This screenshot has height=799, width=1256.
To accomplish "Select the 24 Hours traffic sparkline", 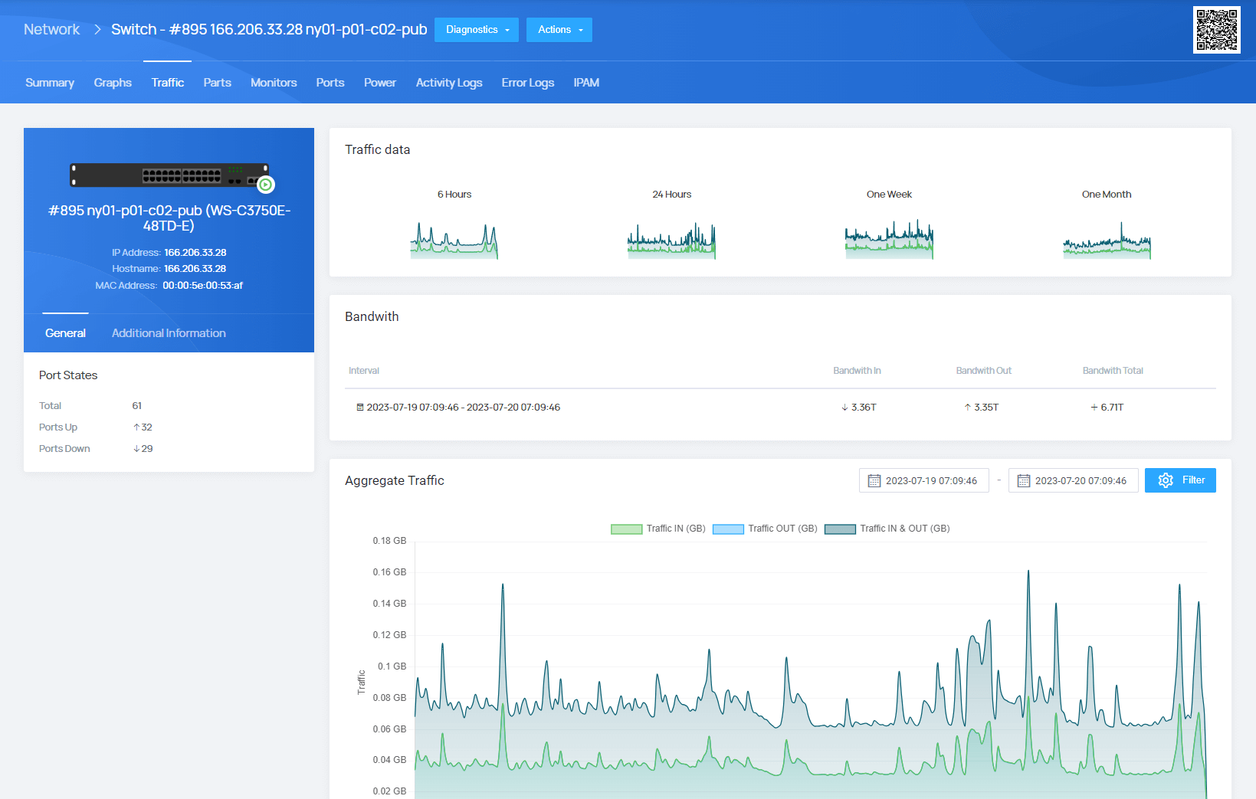I will point(671,240).
